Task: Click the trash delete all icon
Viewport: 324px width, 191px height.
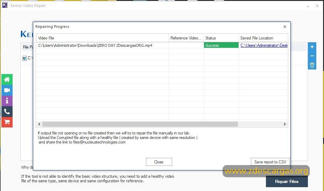Action: pos(312,65)
